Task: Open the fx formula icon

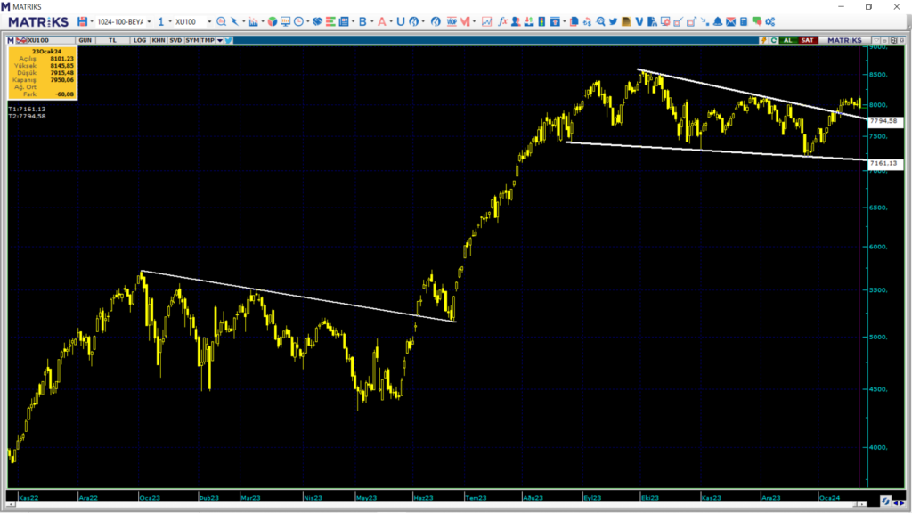Action: [503, 21]
